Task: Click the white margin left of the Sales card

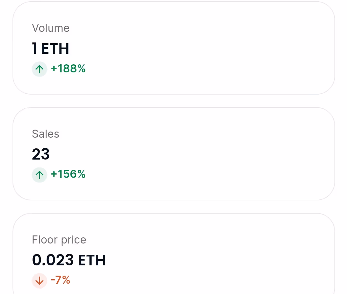Action: (x=6, y=154)
